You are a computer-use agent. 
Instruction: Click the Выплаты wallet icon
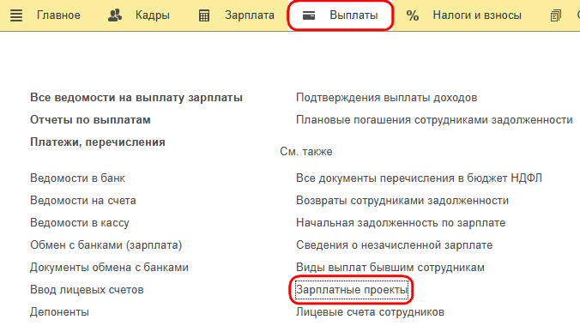click(x=309, y=15)
